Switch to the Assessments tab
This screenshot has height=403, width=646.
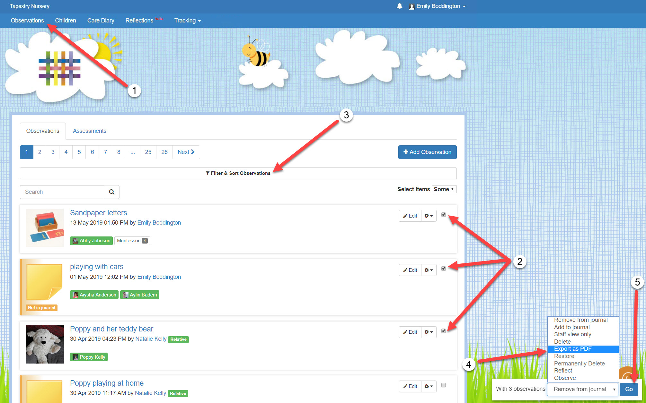(89, 131)
